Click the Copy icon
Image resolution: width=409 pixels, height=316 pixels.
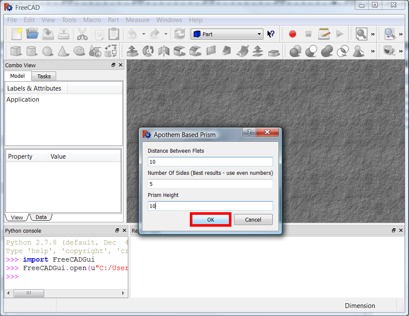98,34
